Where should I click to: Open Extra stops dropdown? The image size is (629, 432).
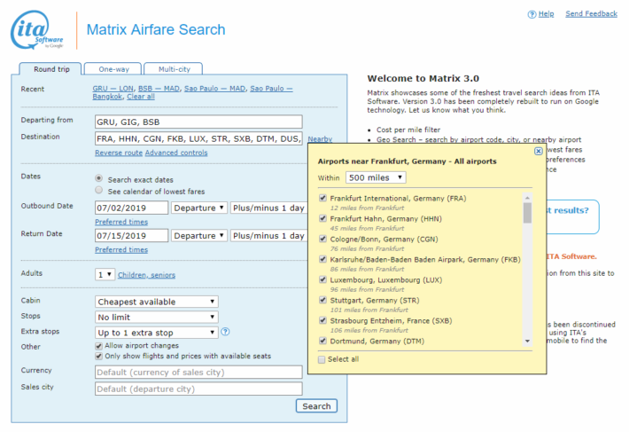(157, 333)
